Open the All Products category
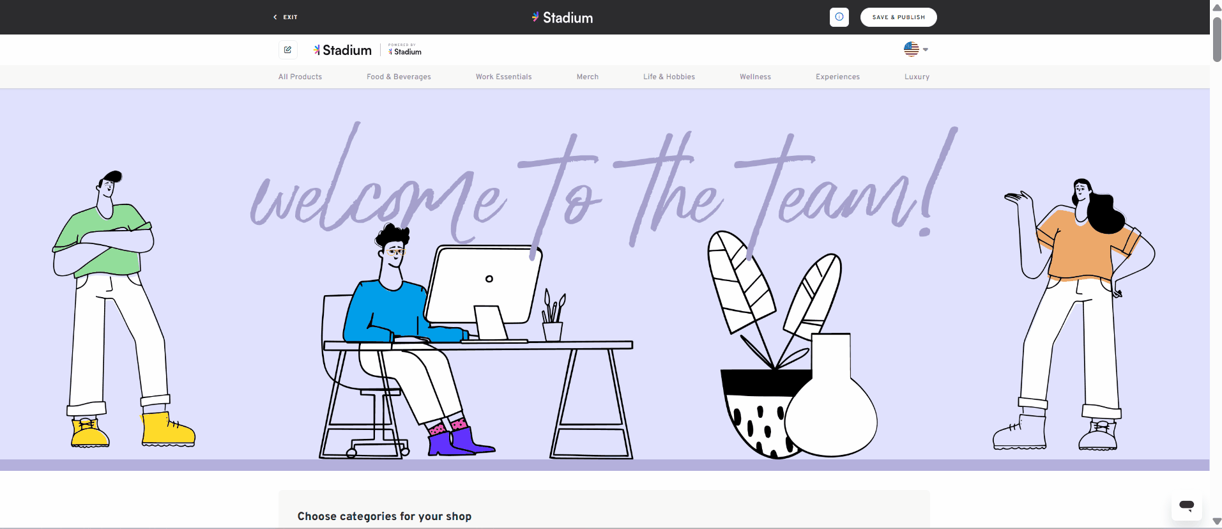The image size is (1222, 529). tap(300, 77)
